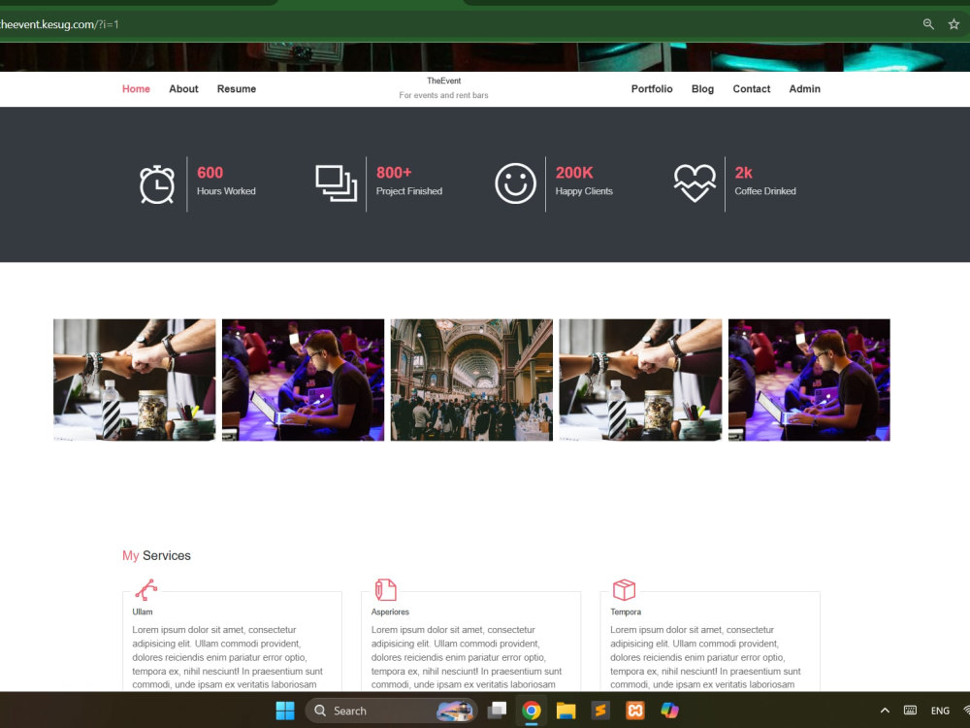Click the Hours Worked label
The width and height of the screenshot is (970, 728).
coord(226,191)
